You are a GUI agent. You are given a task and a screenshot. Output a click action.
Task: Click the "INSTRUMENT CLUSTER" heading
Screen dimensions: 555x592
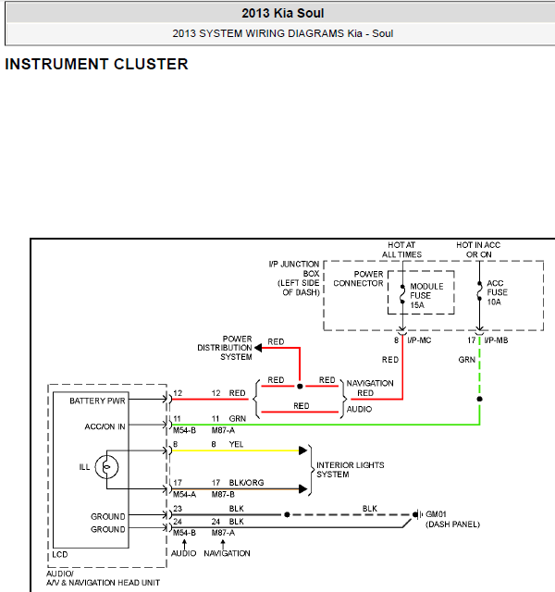[x=96, y=64]
